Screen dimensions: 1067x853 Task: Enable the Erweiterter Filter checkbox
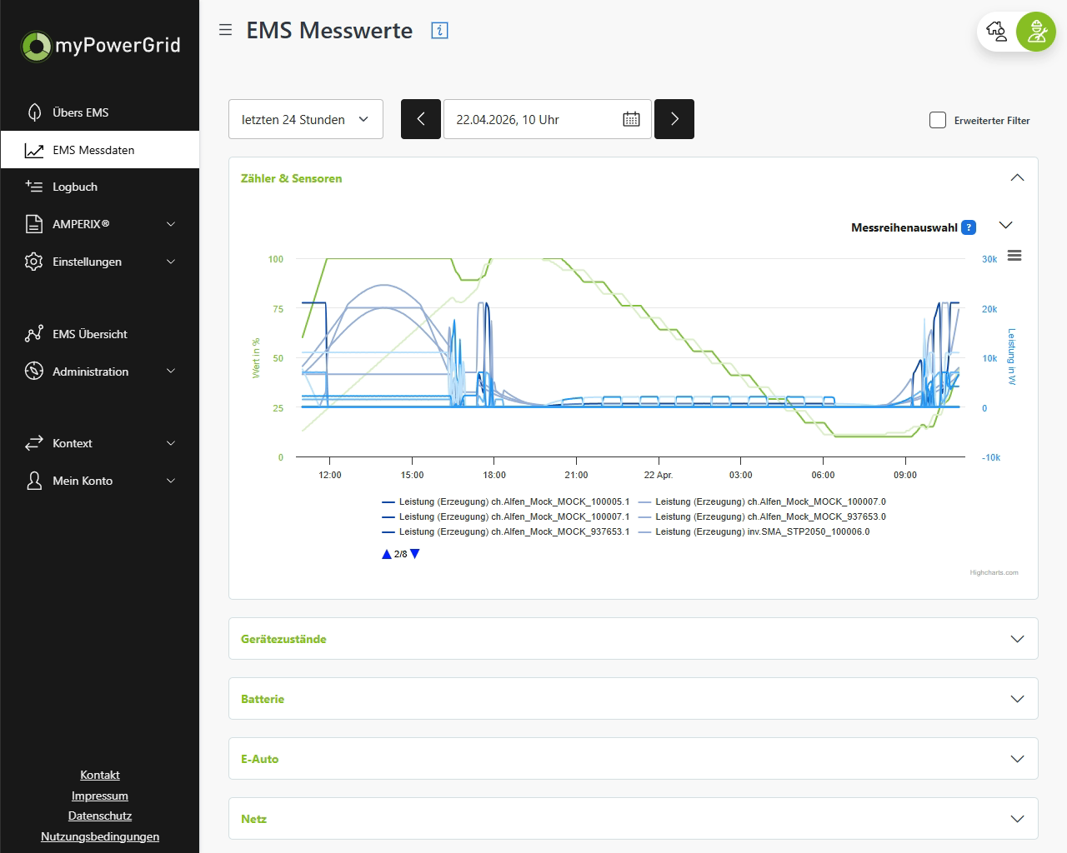(x=938, y=120)
